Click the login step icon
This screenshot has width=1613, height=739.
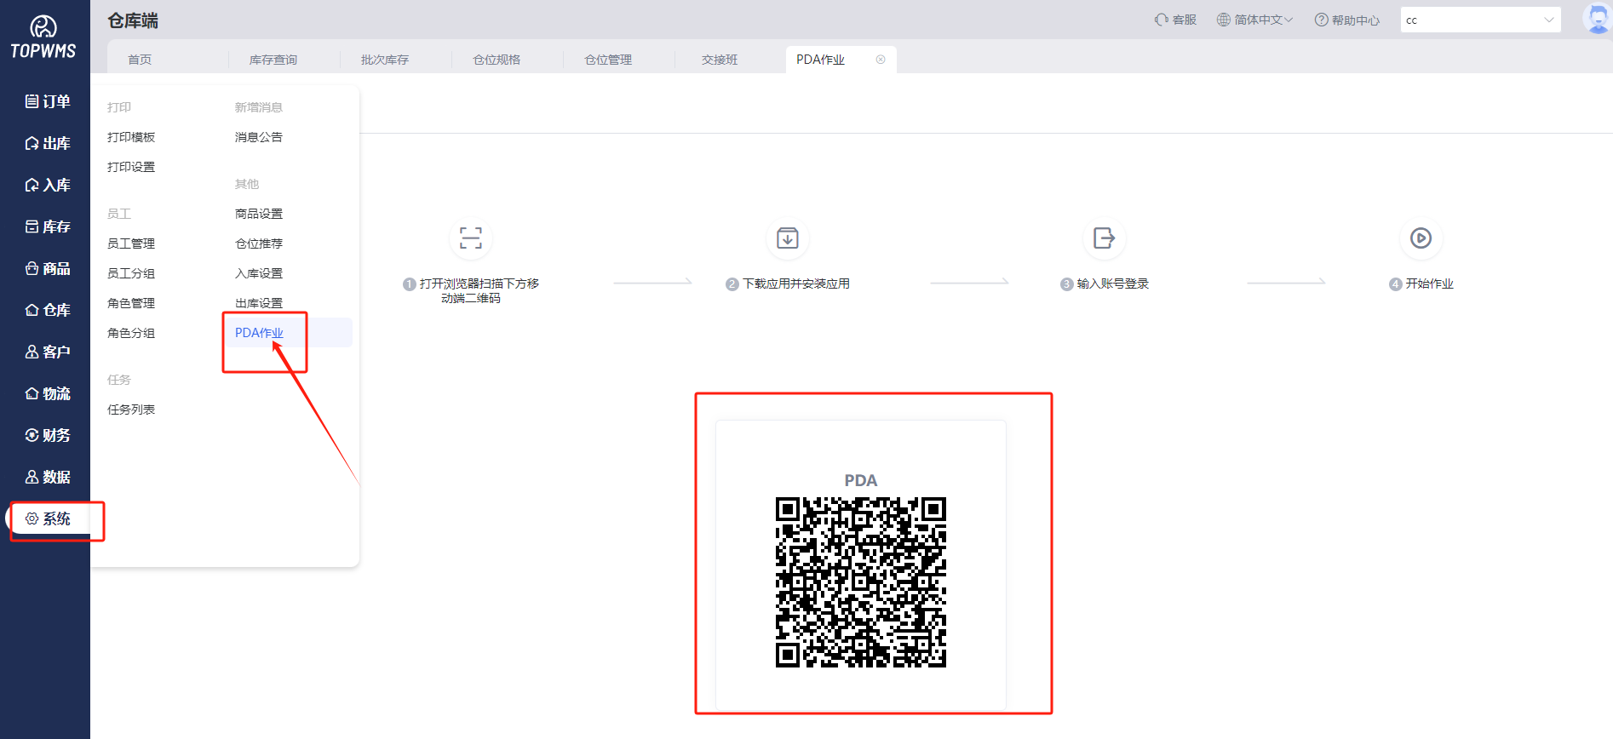(1105, 238)
